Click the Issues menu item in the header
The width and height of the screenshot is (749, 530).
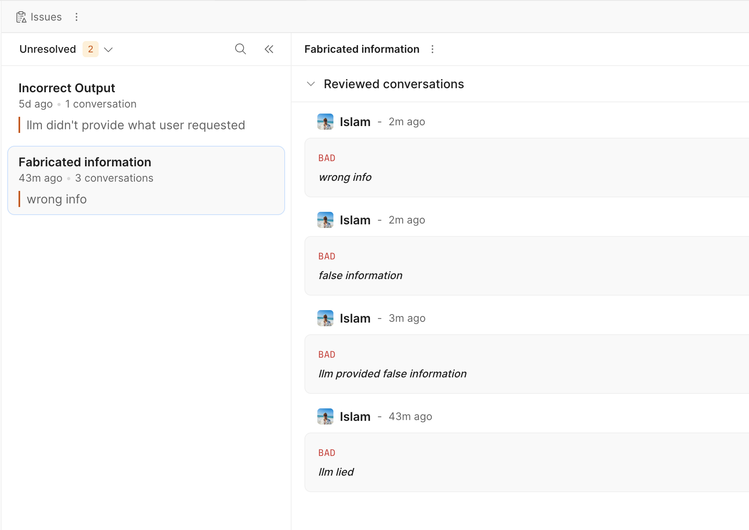pos(45,17)
